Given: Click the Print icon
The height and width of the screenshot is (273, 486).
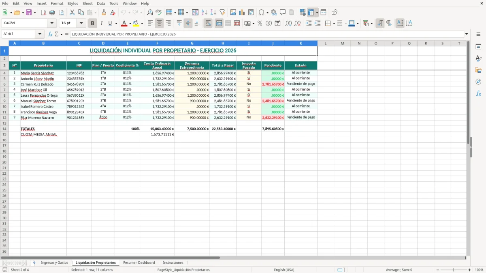Looking at the screenshot, I should click(52, 13).
